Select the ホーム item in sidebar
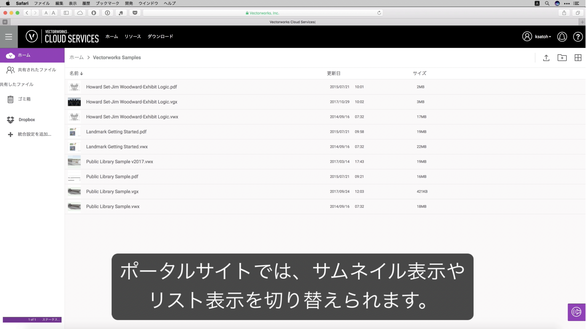This screenshot has width=586, height=329. 32,55
